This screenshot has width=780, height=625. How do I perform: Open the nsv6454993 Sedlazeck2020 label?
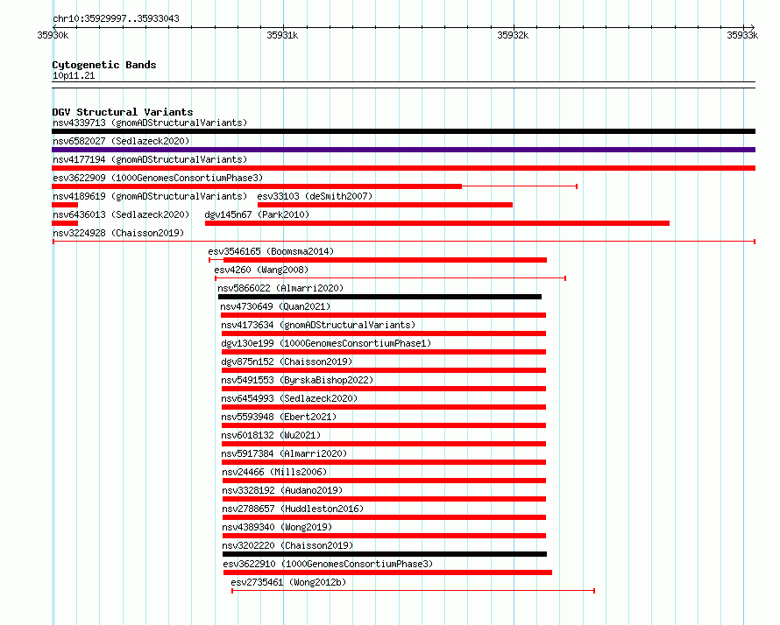click(x=289, y=398)
